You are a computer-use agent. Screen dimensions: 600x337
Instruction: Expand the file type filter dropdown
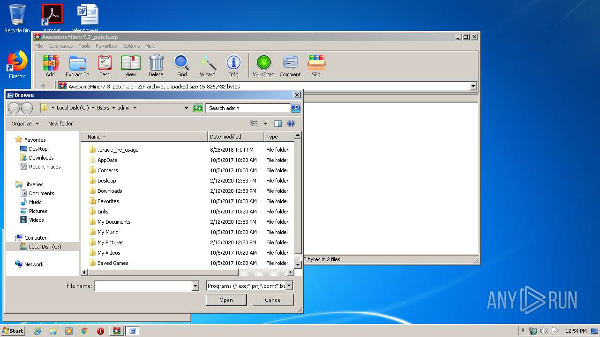[289, 286]
